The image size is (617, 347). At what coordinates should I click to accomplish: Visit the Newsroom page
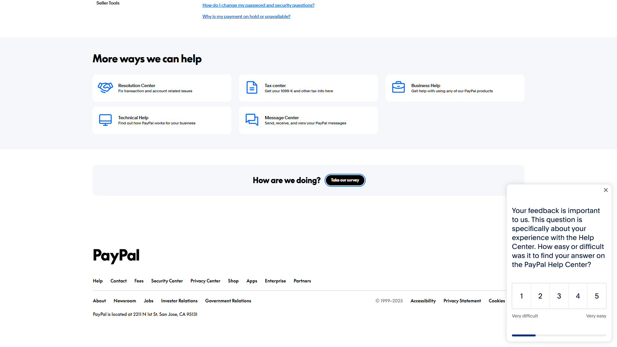[125, 301]
